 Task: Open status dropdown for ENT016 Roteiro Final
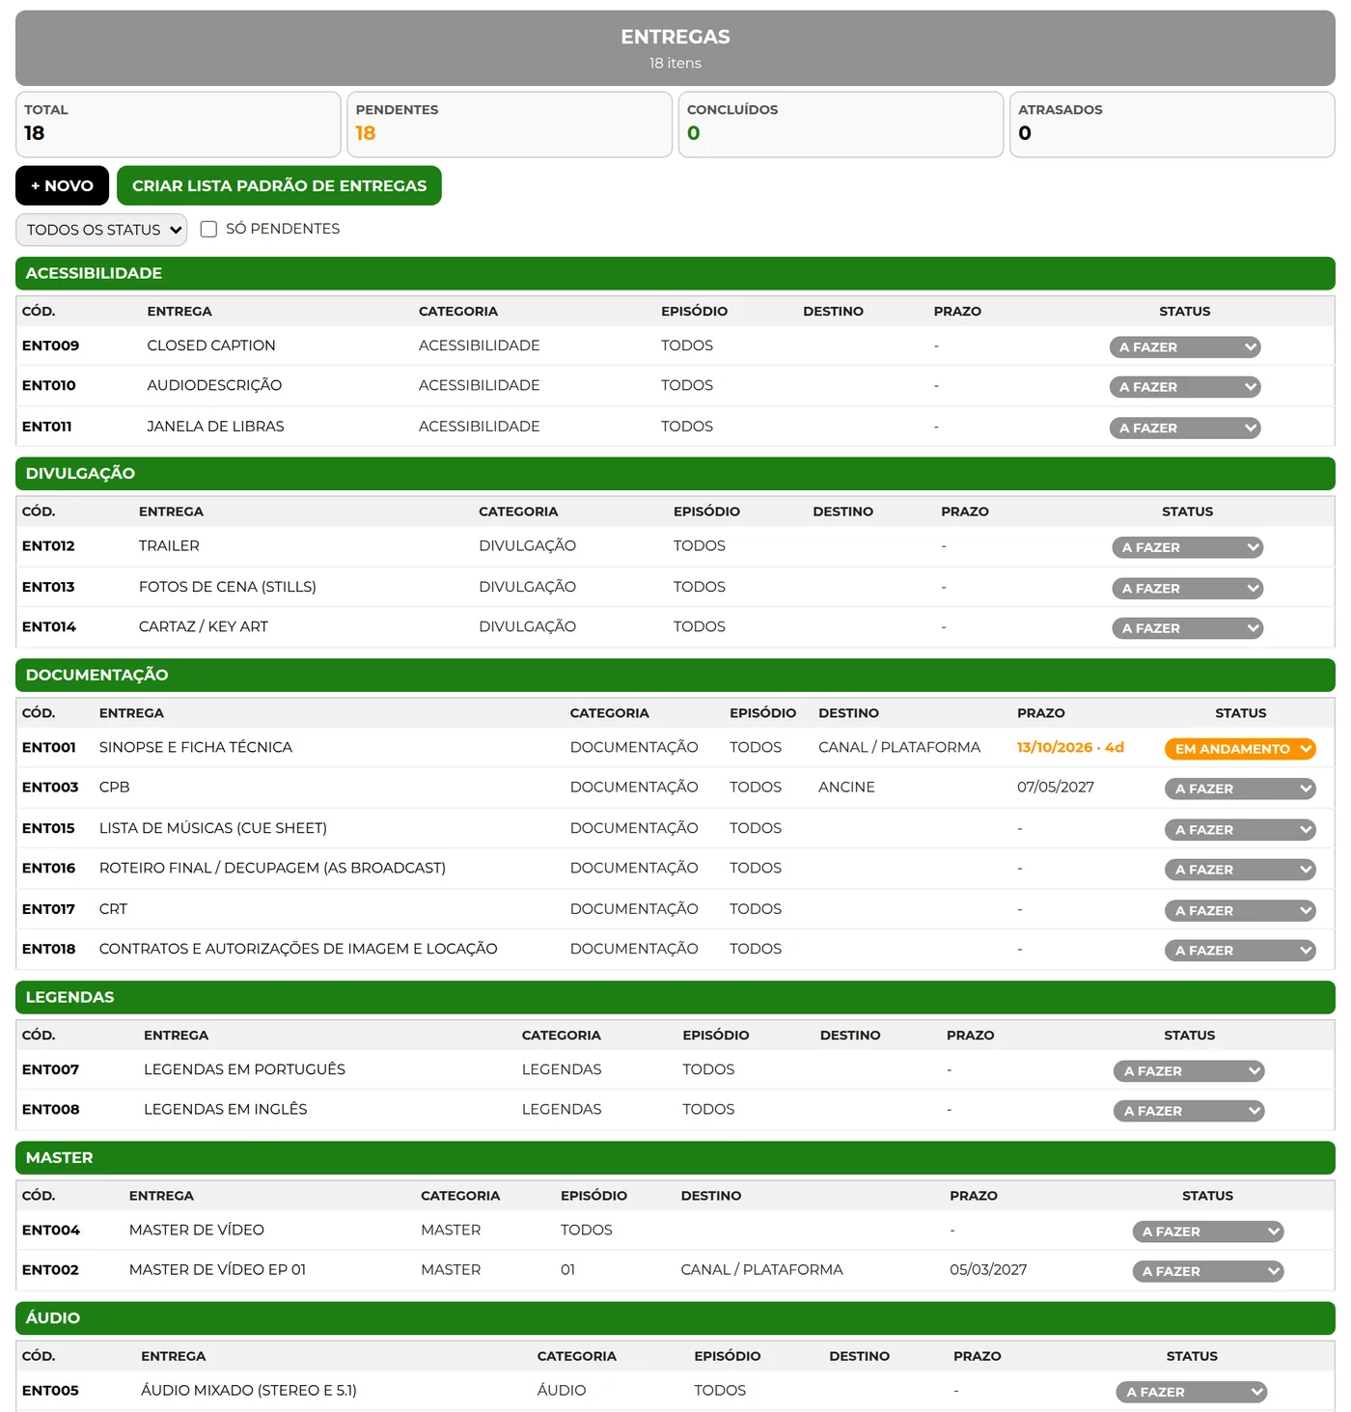click(1241, 870)
